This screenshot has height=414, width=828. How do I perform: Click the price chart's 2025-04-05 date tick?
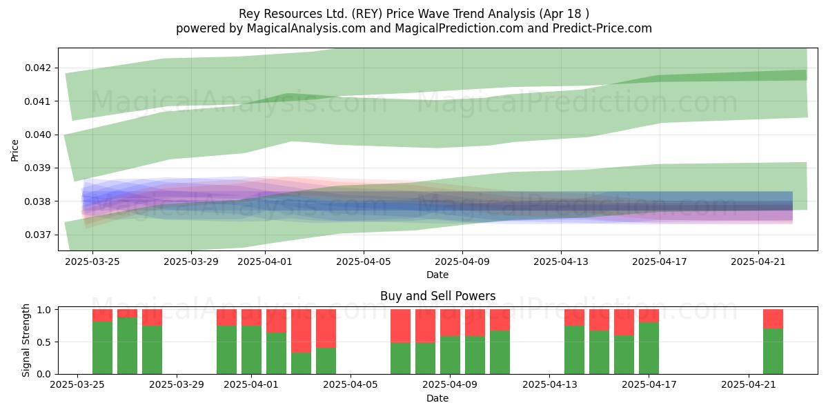364,262
